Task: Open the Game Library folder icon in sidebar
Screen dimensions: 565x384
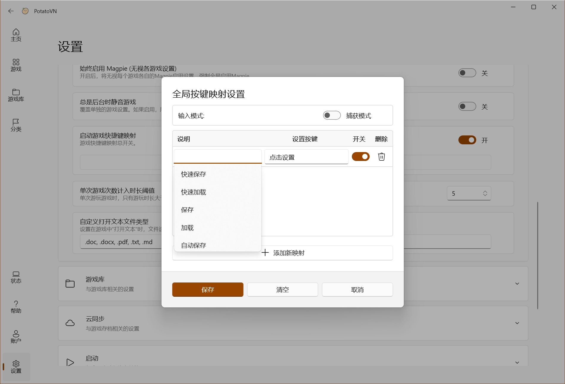Action: pos(16,95)
